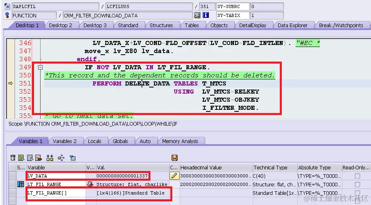The height and width of the screenshot is (205, 371).
Task: Select the row selector for LV_DATA
Action: click(x=12, y=176)
